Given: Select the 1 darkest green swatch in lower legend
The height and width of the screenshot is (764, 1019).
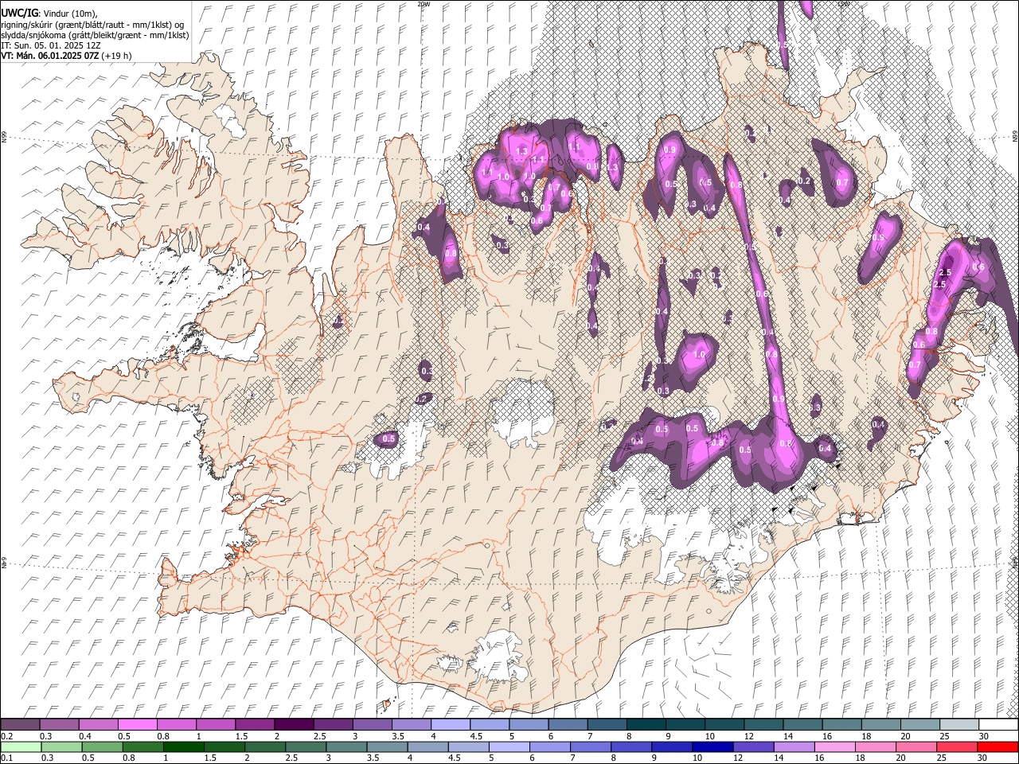Looking at the screenshot, I should pyautogui.click(x=183, y=747).
